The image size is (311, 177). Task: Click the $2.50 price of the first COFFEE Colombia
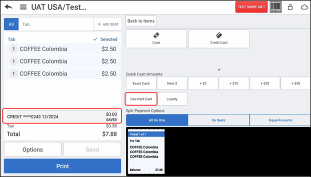click(109, 49)
